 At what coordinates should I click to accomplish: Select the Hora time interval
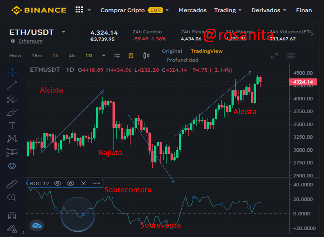coord(15,55)
